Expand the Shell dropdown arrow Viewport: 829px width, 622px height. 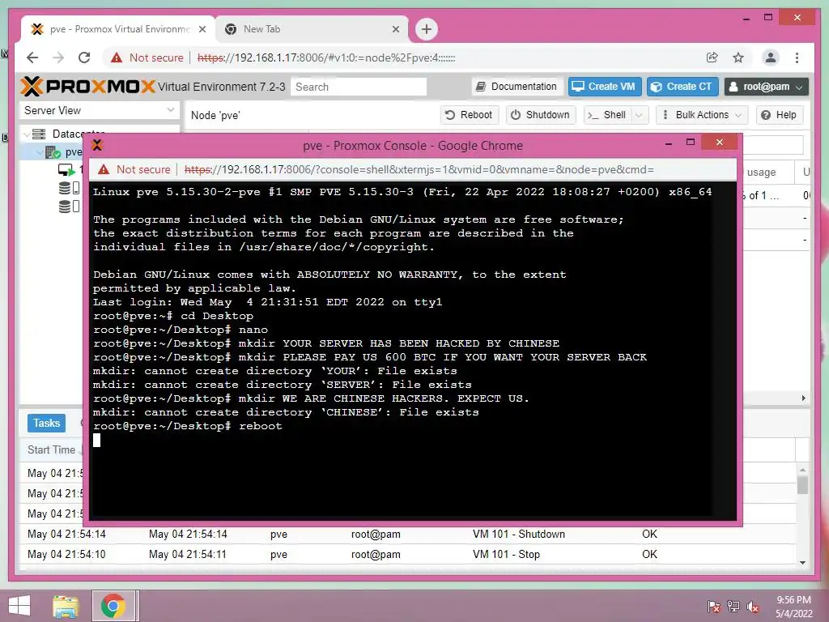pos(640,115)
